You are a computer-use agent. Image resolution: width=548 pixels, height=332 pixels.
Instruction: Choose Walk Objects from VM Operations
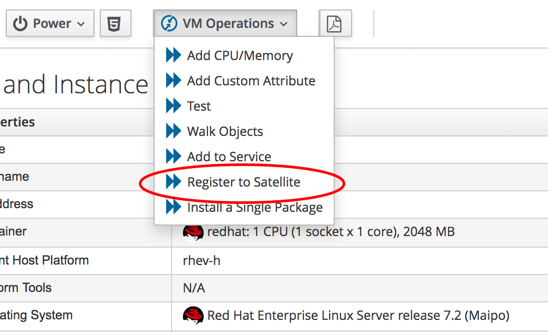225,131
